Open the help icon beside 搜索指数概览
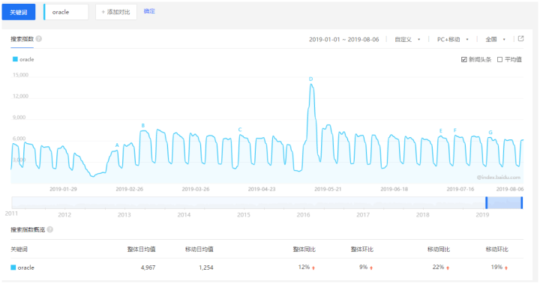The width and height of the screenshot is (540, 284). coord(50,229)
